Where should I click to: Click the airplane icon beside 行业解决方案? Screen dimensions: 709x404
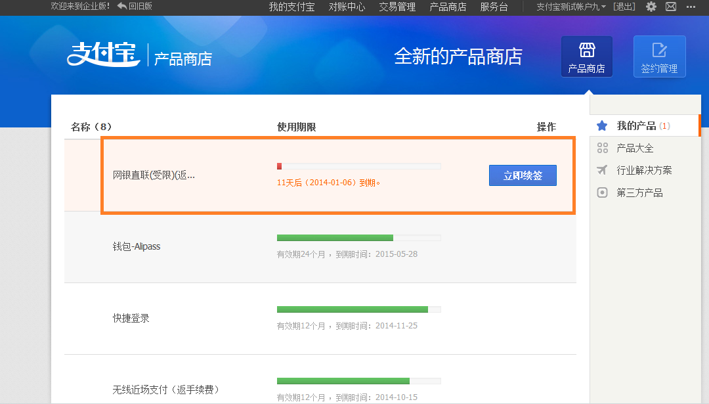602,170
